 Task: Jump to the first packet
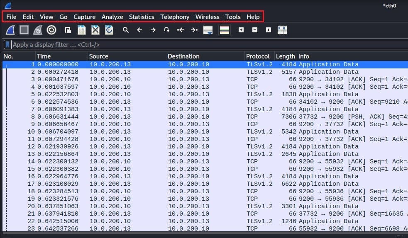[x=180, y=30]
